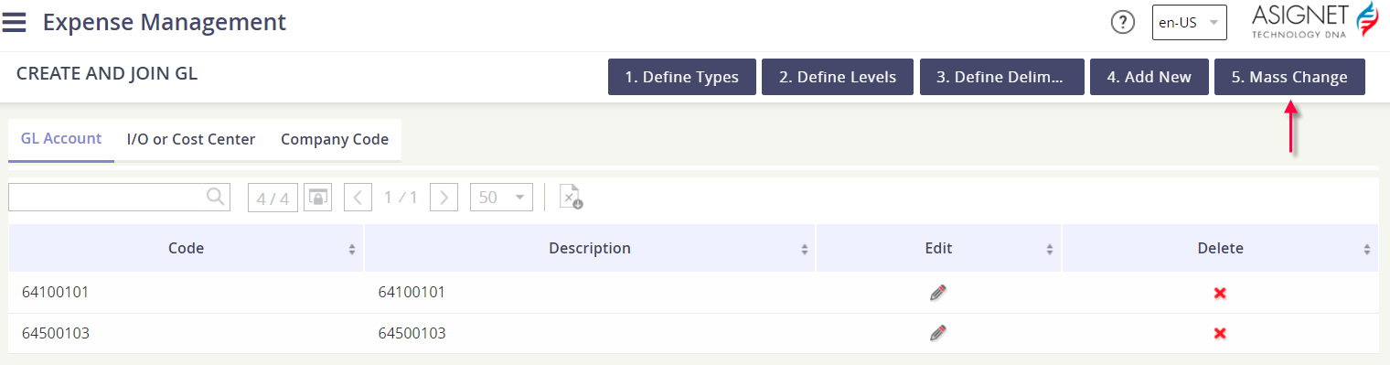Click the export to Excel icon
Screen dimensions: 1390x365
571,198
